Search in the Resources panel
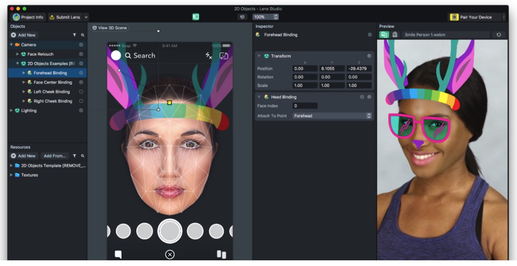Image resolution: width=517 pixels, height=266 pixels. [x=82, y=156]
